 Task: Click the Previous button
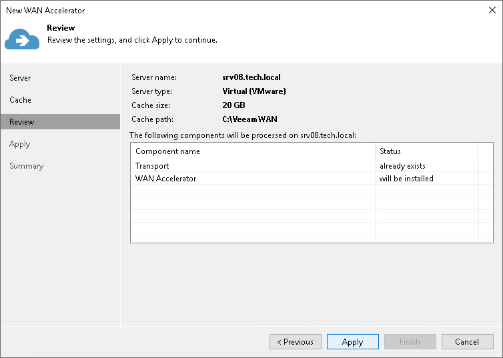pyautogui.click(x=296, y=341)
